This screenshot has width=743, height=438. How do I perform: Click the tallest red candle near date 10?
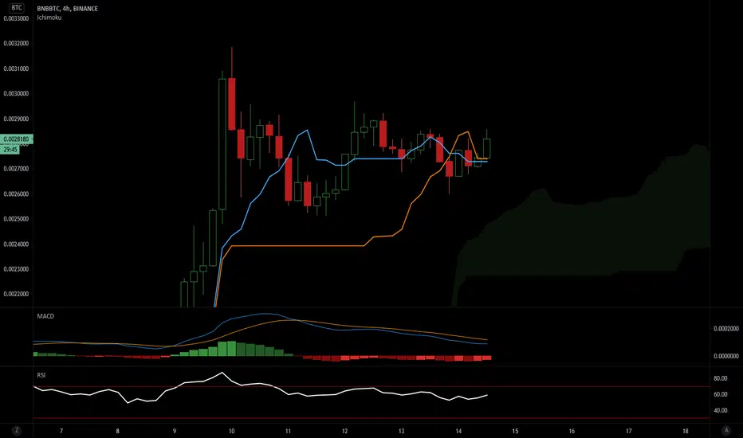coord(232,104)
